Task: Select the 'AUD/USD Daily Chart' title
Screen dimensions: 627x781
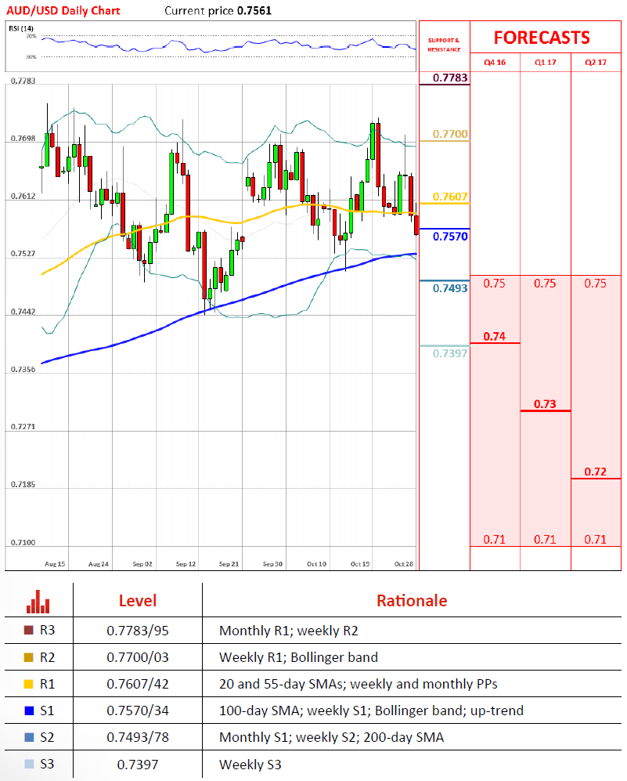Action: pyautogui.click(x=63, y=10)
